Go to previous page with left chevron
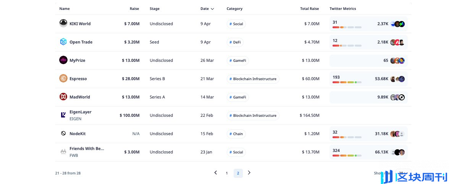This screenshot has width=457, height=184. click(216, 173)
